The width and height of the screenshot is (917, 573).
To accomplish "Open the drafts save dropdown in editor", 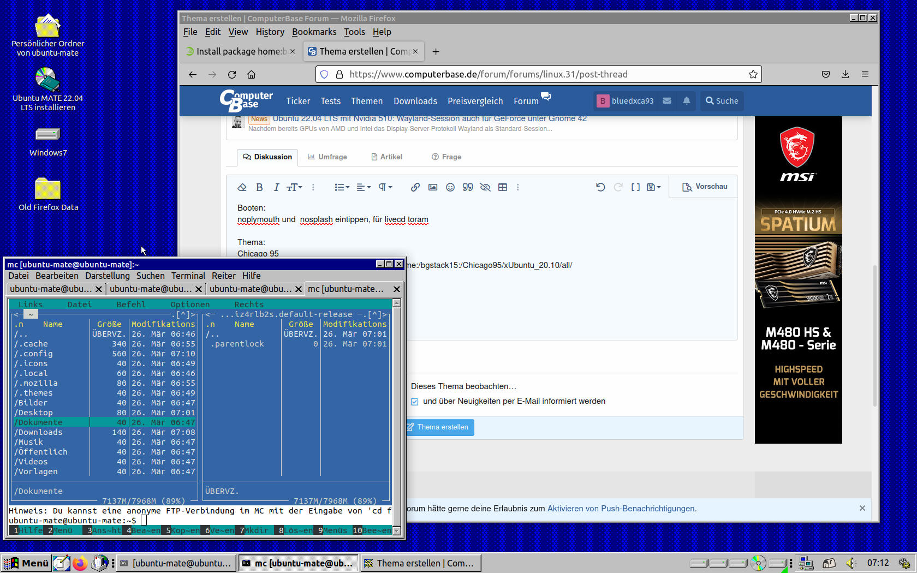I will click(653, 187).
